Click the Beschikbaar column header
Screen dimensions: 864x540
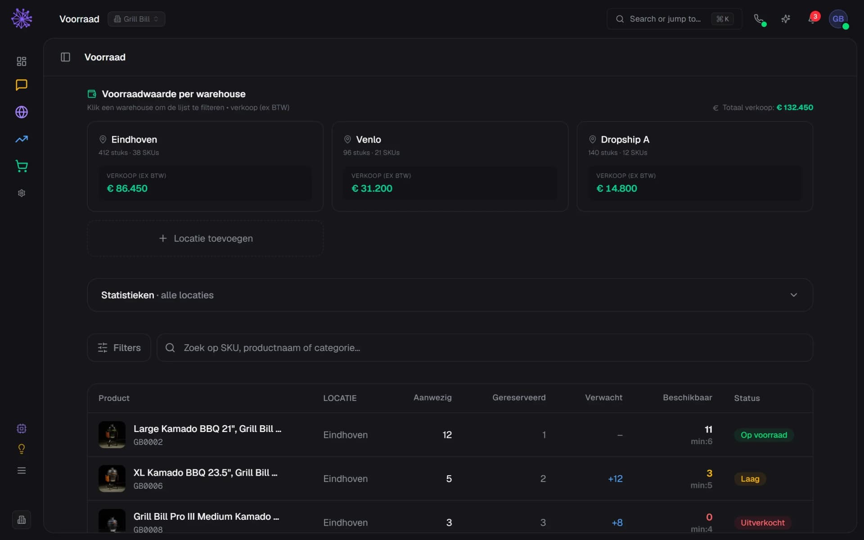pyautogui.click(x=687, y=398)
